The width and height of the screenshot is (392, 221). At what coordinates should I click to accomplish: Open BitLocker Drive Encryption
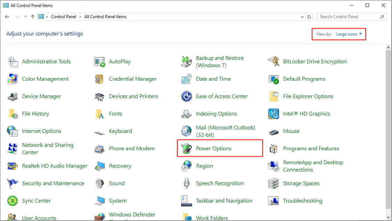(315, 61)
